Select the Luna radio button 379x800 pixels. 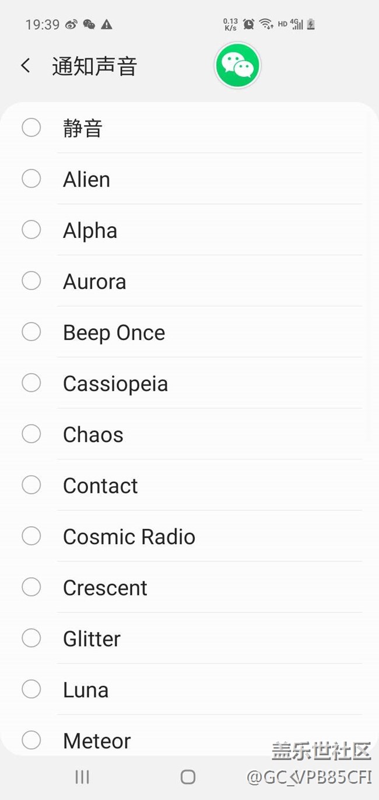[x=31, y=690]
